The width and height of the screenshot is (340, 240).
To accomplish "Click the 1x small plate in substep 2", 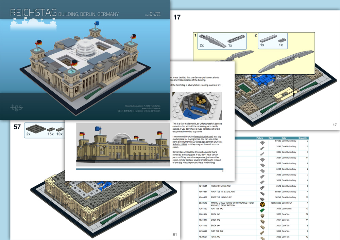I will pos(282,40).
